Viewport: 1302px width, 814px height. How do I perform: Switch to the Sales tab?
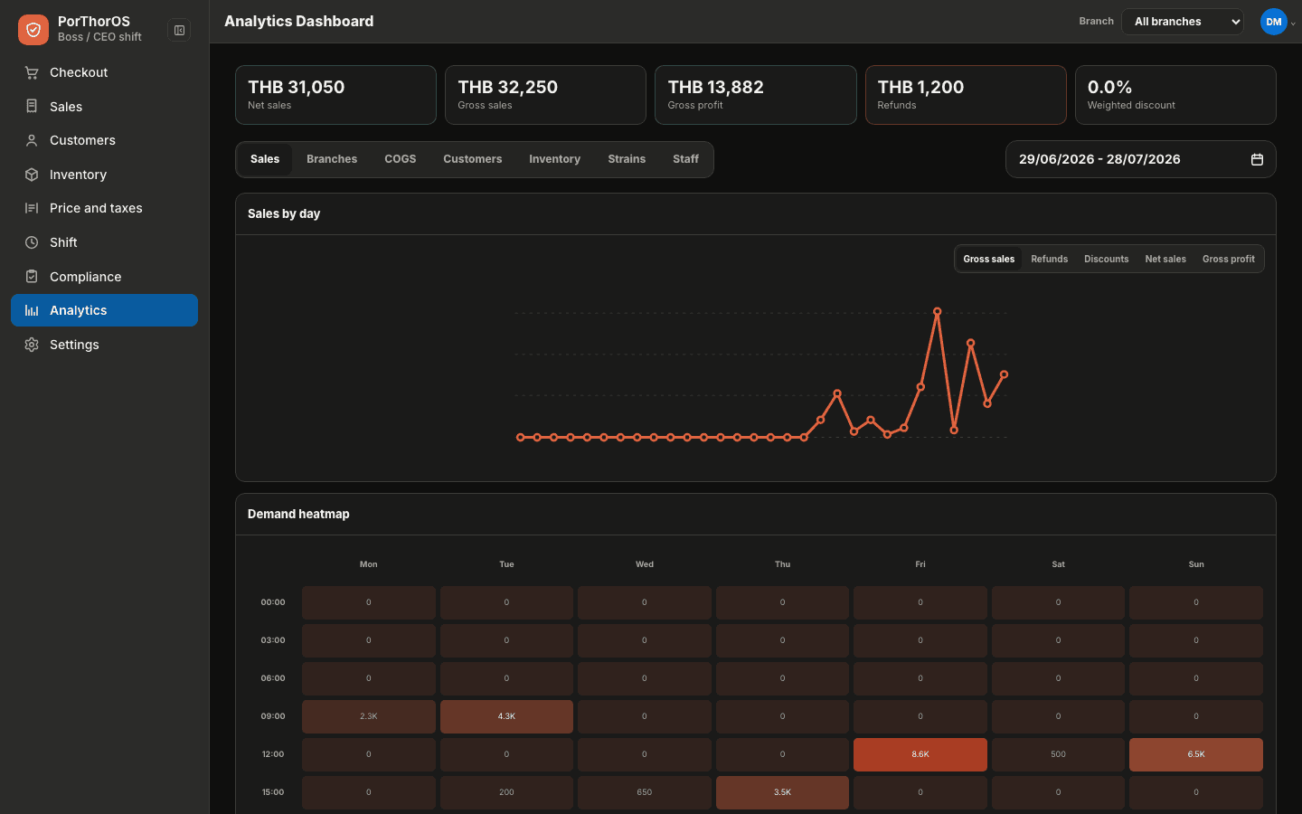tap(265, 159)
